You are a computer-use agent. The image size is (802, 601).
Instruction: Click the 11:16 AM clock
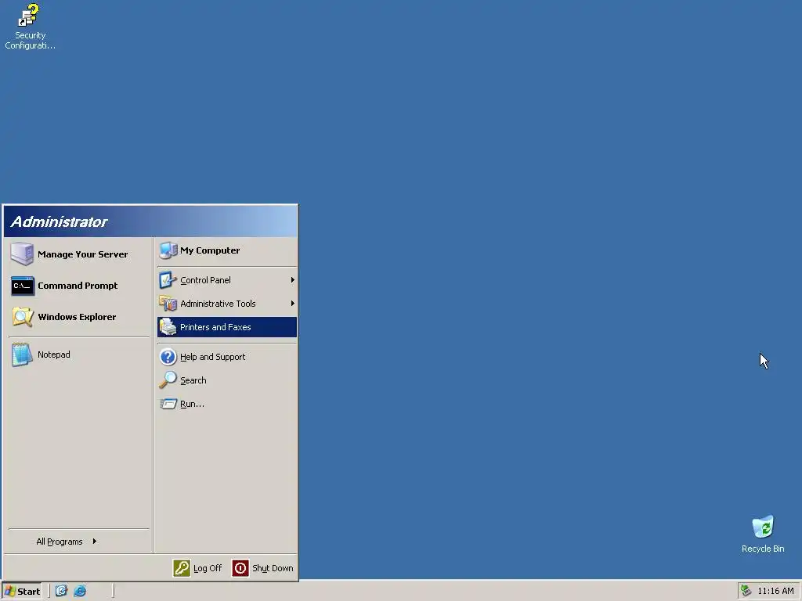(776, 591)
